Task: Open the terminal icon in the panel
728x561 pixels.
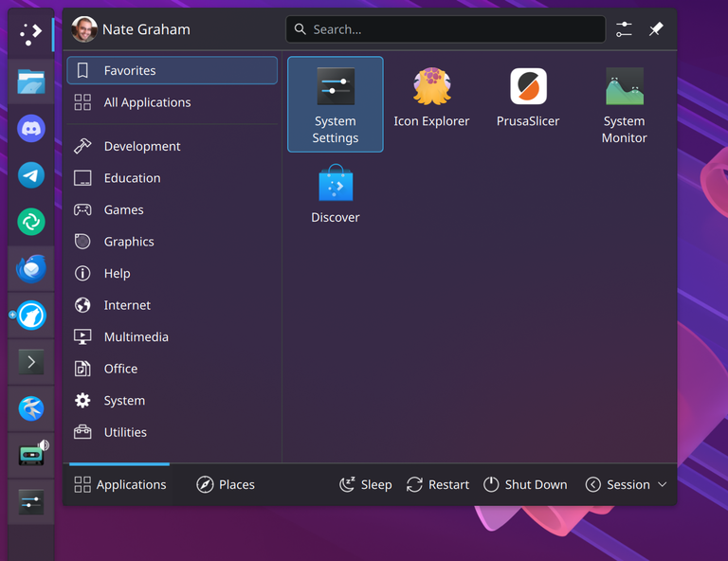Action: tap(31, 362)
